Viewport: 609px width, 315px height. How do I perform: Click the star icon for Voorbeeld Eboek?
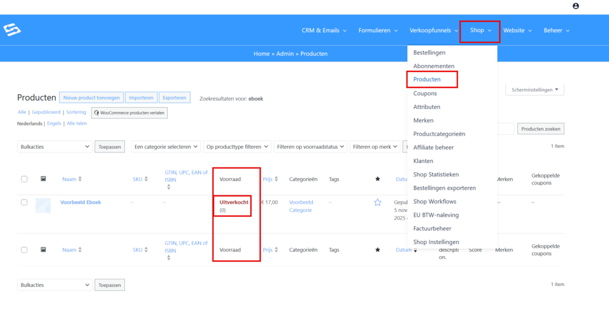coord(377,202)
